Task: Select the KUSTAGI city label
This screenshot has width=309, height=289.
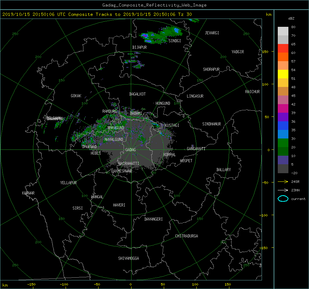Action: coord(172,125)
